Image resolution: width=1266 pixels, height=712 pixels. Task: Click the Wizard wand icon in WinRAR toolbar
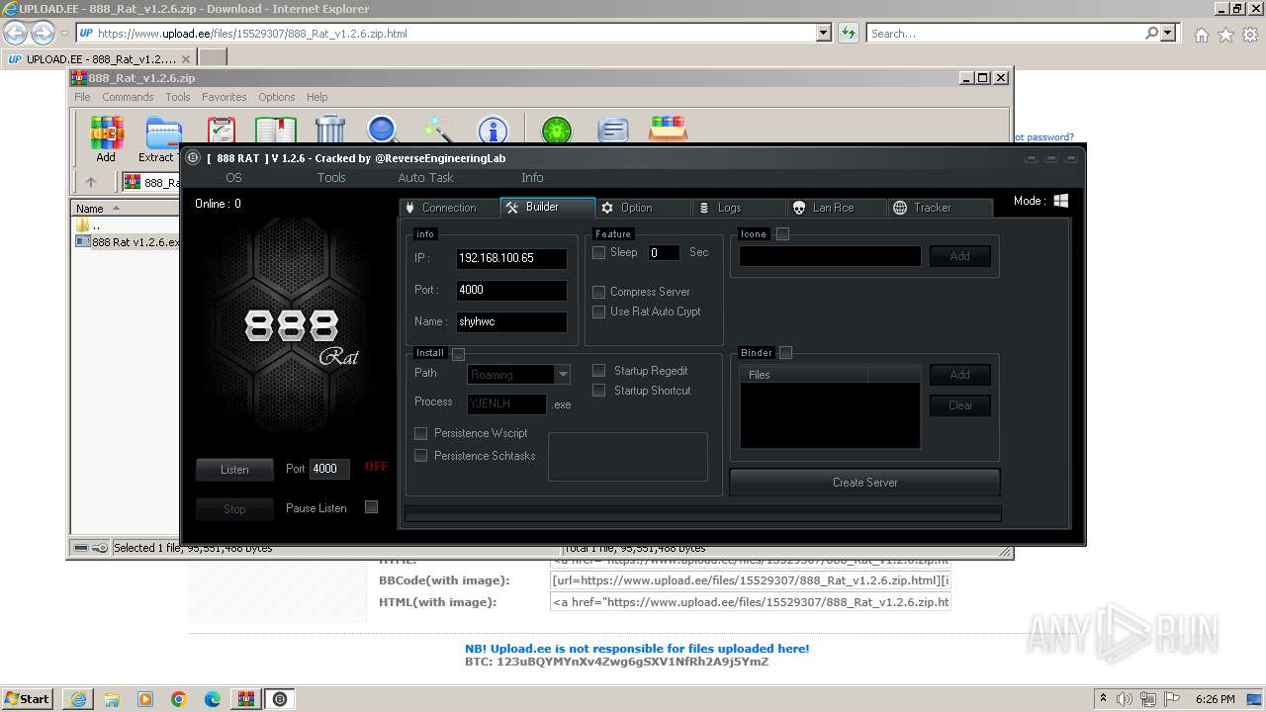(437, 131)
